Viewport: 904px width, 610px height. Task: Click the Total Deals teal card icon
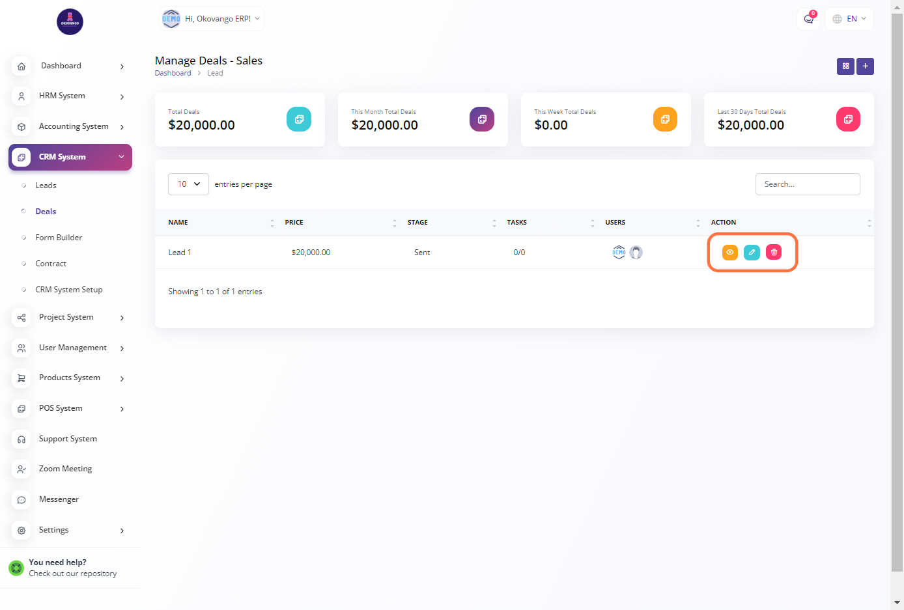click(x=299, y=119)
